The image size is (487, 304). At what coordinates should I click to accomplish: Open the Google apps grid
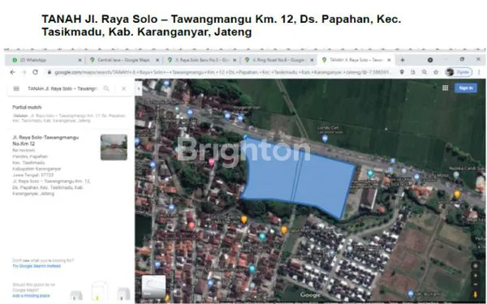[445, 88]
